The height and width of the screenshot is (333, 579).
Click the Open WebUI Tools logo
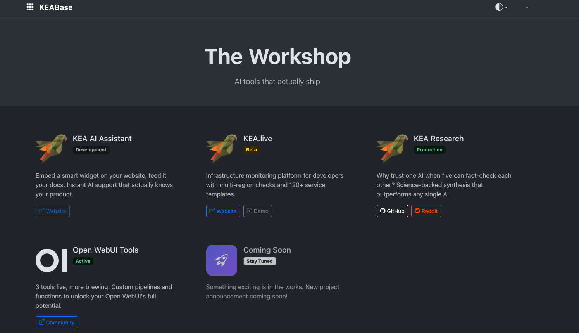(x=51, y=260)
